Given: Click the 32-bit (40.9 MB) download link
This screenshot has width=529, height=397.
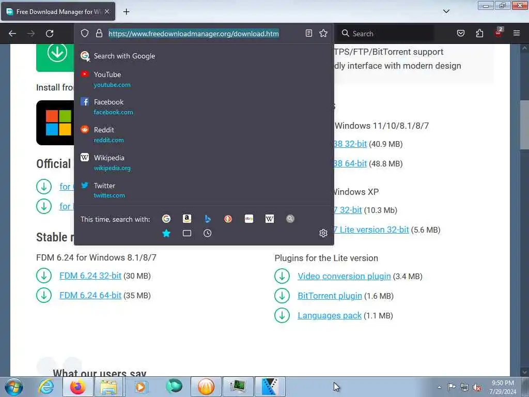Looking at the screenshot, I should click(x=351, y=144).
